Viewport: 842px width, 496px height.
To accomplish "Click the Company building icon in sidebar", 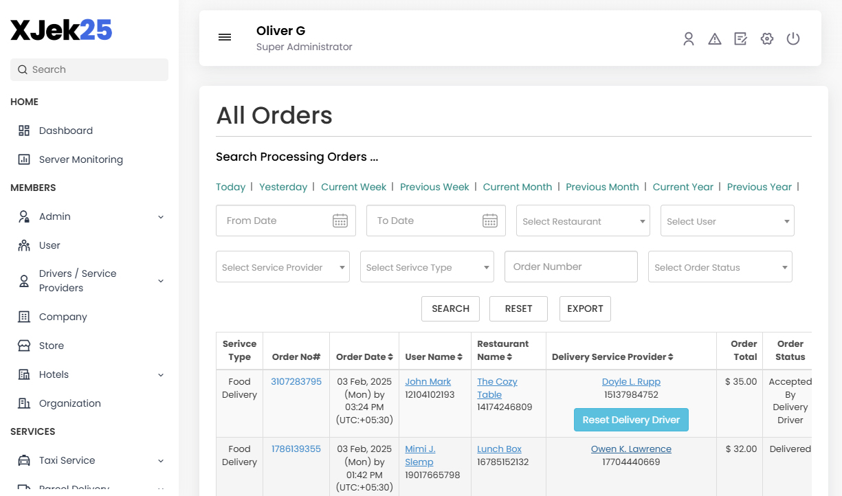I will pos(23,317).
